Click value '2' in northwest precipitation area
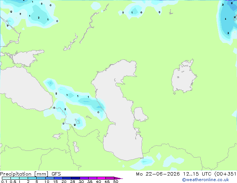Viewport: 237px width, 183px height. [x=39, y=18]
